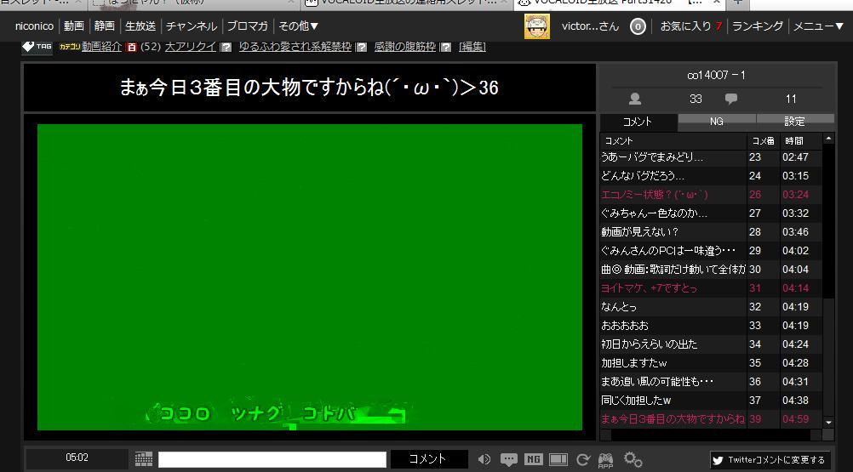Screen dimensions: 853x472
Task: Open the 静画 menu item
Action: coord(105,26)
